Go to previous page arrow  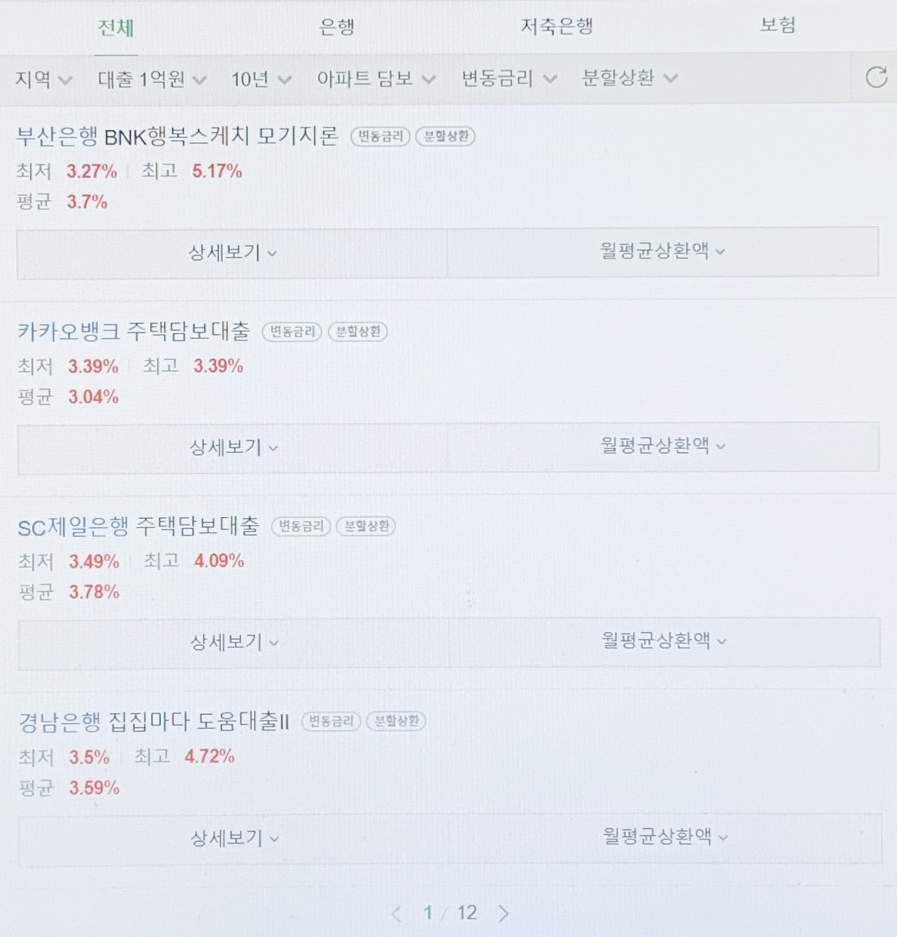coord(396,913)
